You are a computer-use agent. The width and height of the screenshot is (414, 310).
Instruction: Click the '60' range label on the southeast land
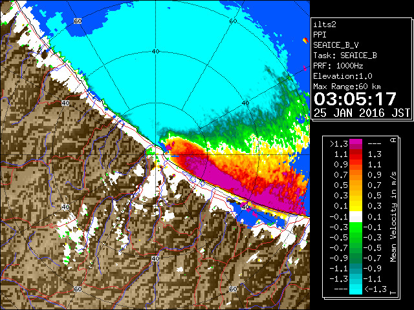point(233,289)
